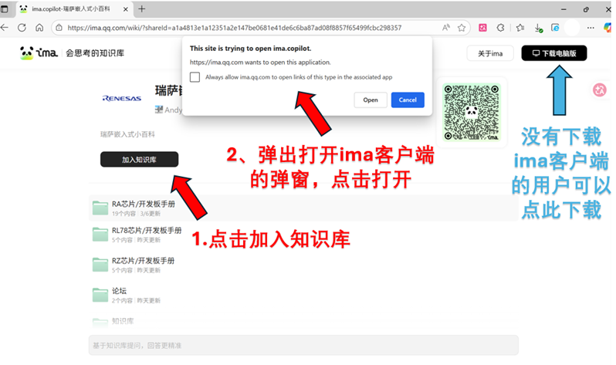Screen dimensions: 616x365
Task: Click the Renesas logo image
Action: pos(122,99)
